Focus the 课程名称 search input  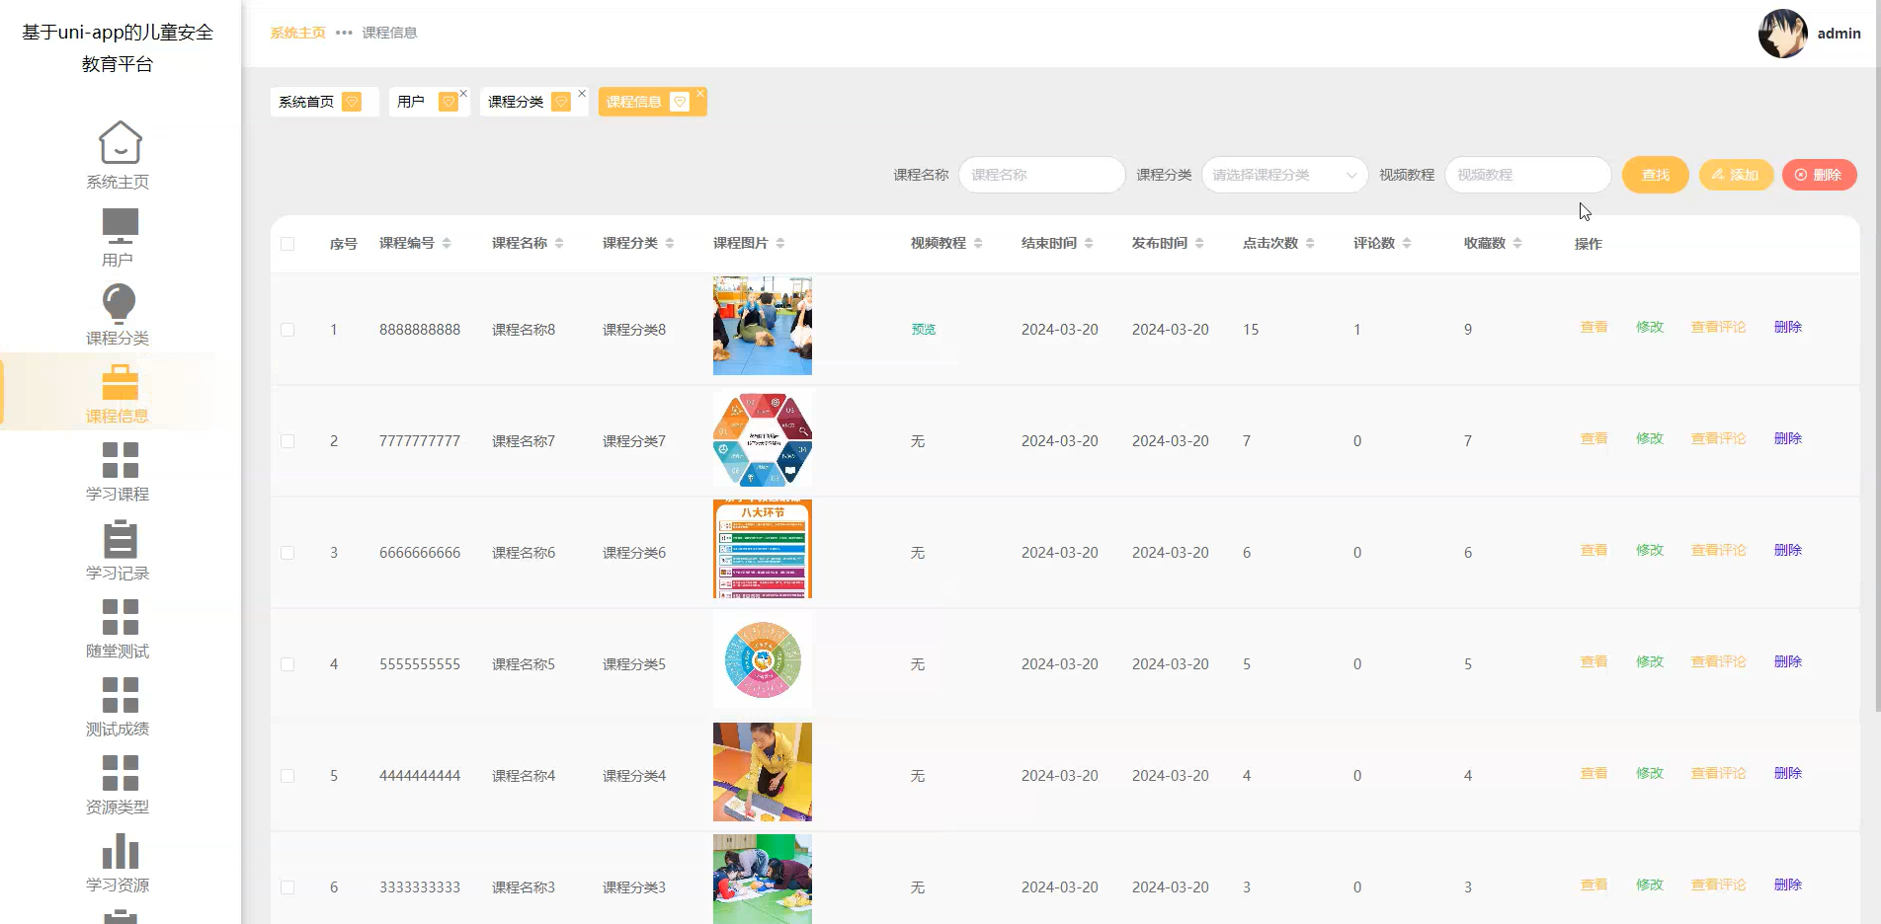coord(1041,175)
